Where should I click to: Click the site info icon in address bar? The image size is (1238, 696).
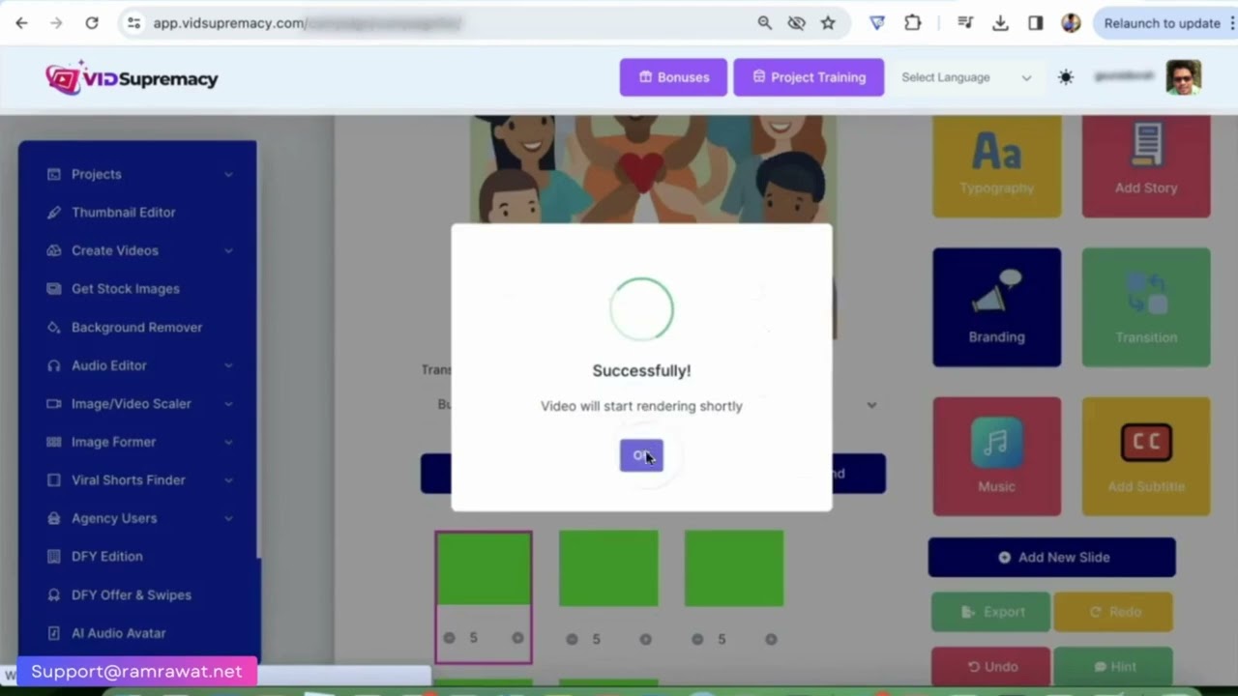point(134,23)
